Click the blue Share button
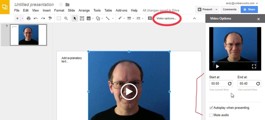This screenshot has width=265, height=120. coord(249,10)
